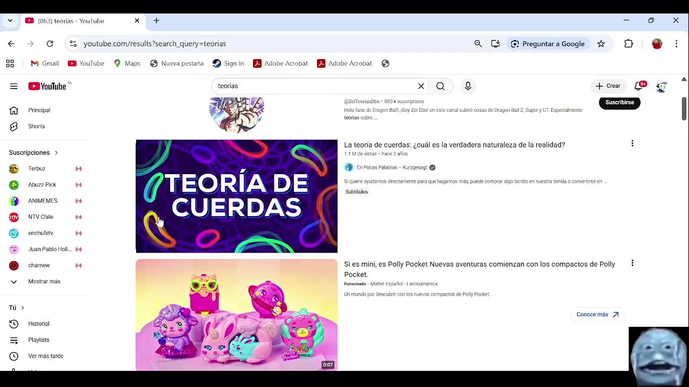The width and height of the screenshot is (689, 387).
Task: Open the Terbuz subscription channel
Action: (x=45, y=169)
